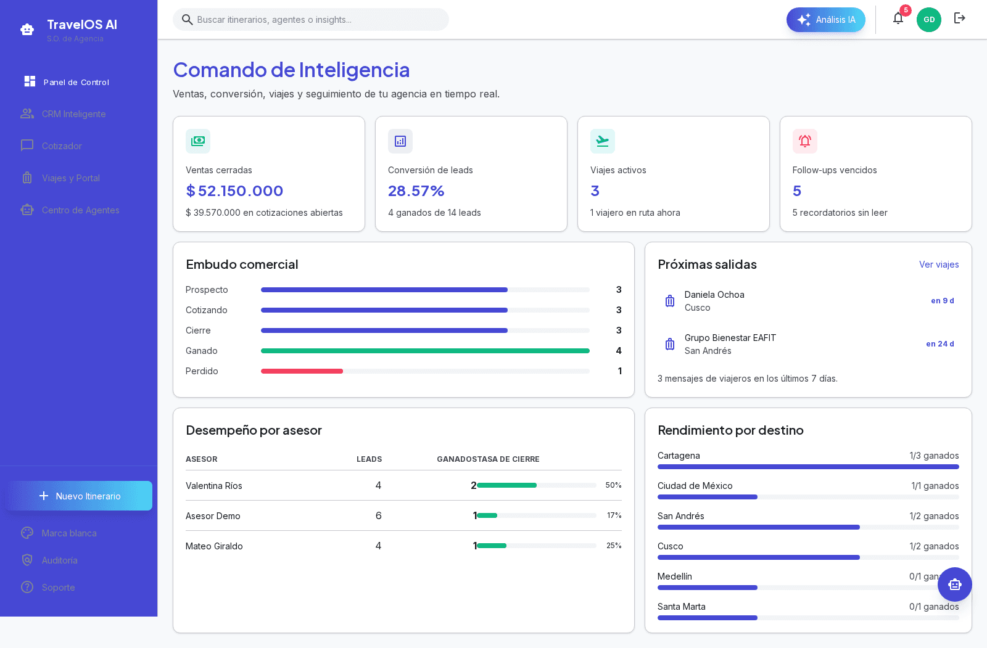
Task: Click the Cartagena destination row
Action: point(808,460)
